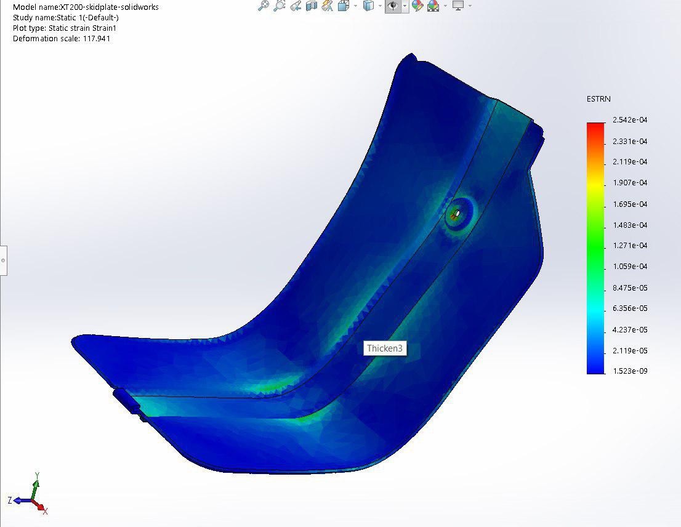Click the Thicken3 feature tooltip

pos(385,348)
